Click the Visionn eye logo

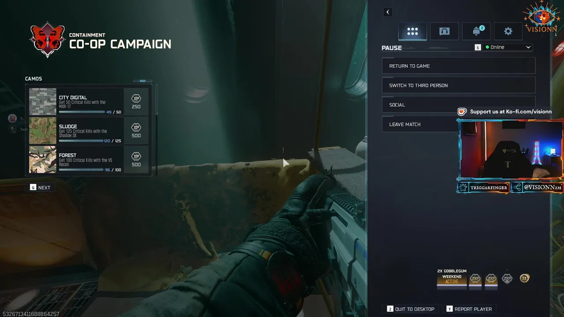pos(542,18)
